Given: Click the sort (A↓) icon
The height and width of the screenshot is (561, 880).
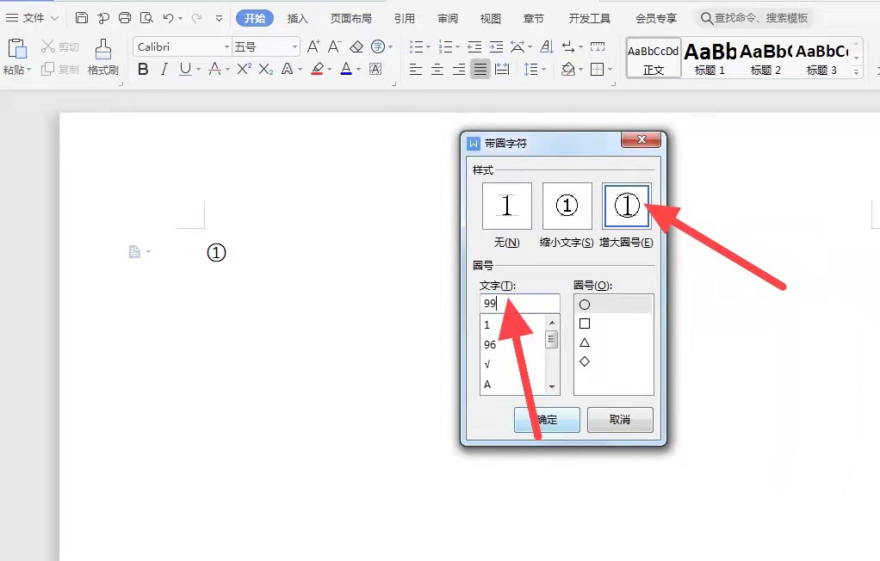Looking at the screenshot, I should pos(547,46).
